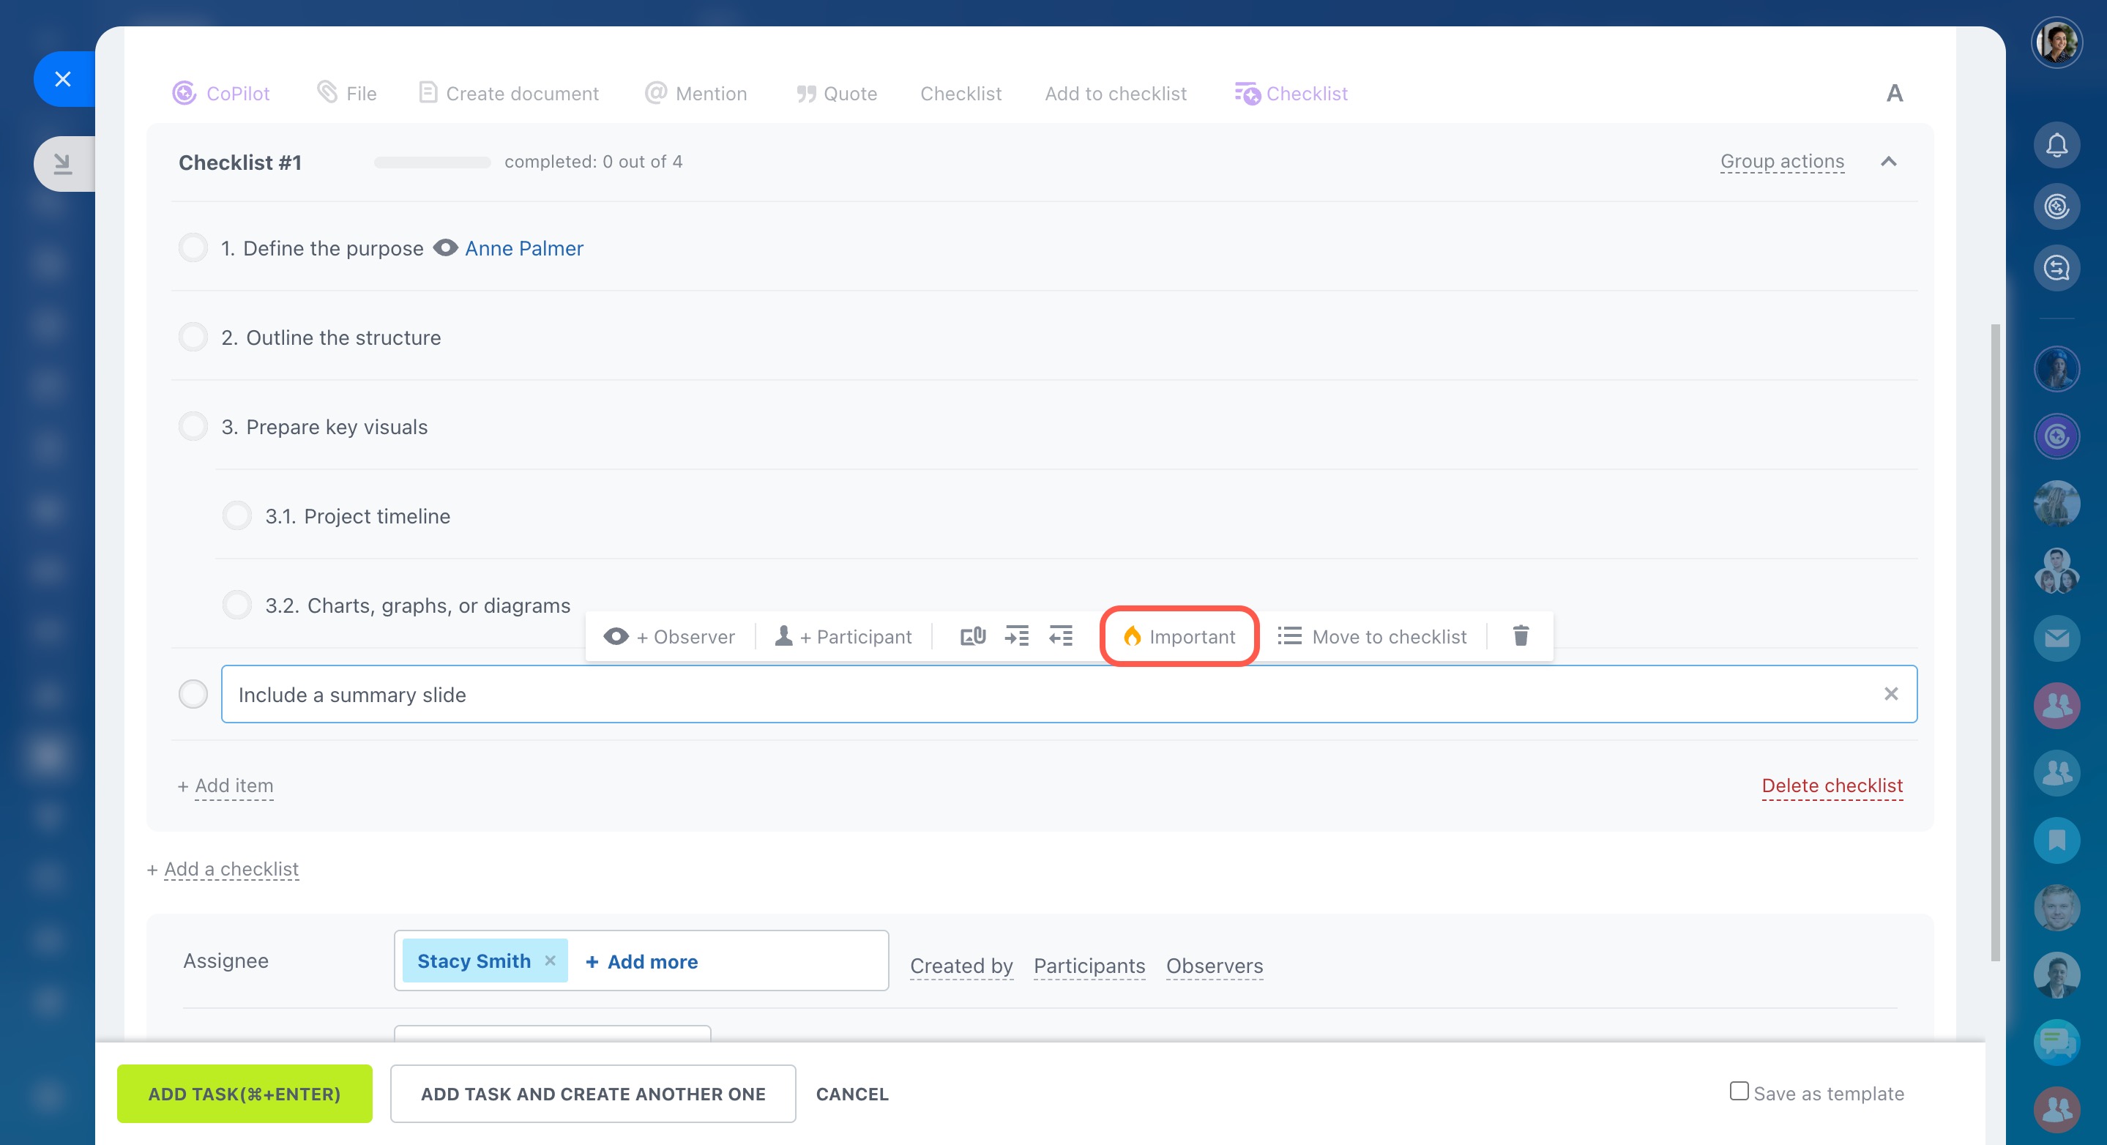Check off Project timeline subitem

(237, 516)
